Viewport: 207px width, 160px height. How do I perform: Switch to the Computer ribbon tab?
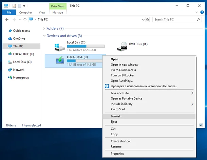(25, 13)
